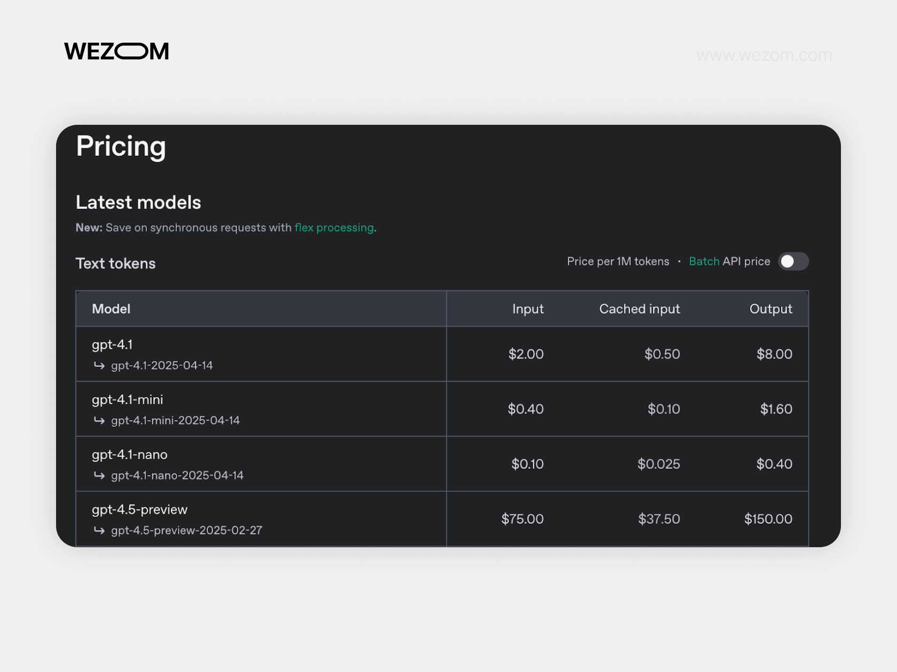897x672 pixels.
Task: Open the flex processing link
Action: tap(334, 228)
